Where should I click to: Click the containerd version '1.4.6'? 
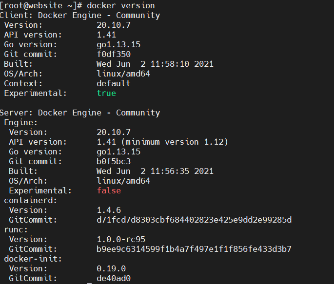click(x=109, y=210)
